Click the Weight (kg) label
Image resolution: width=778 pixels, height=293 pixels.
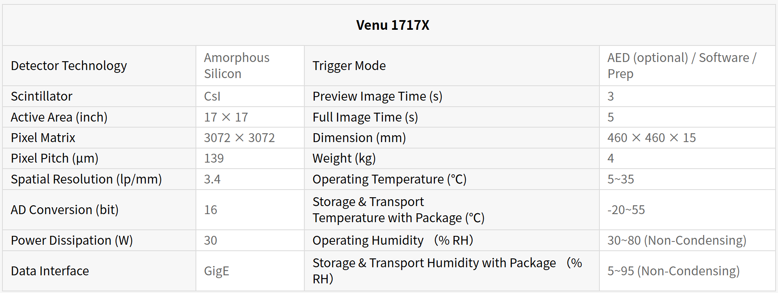(x=344, y=158)
